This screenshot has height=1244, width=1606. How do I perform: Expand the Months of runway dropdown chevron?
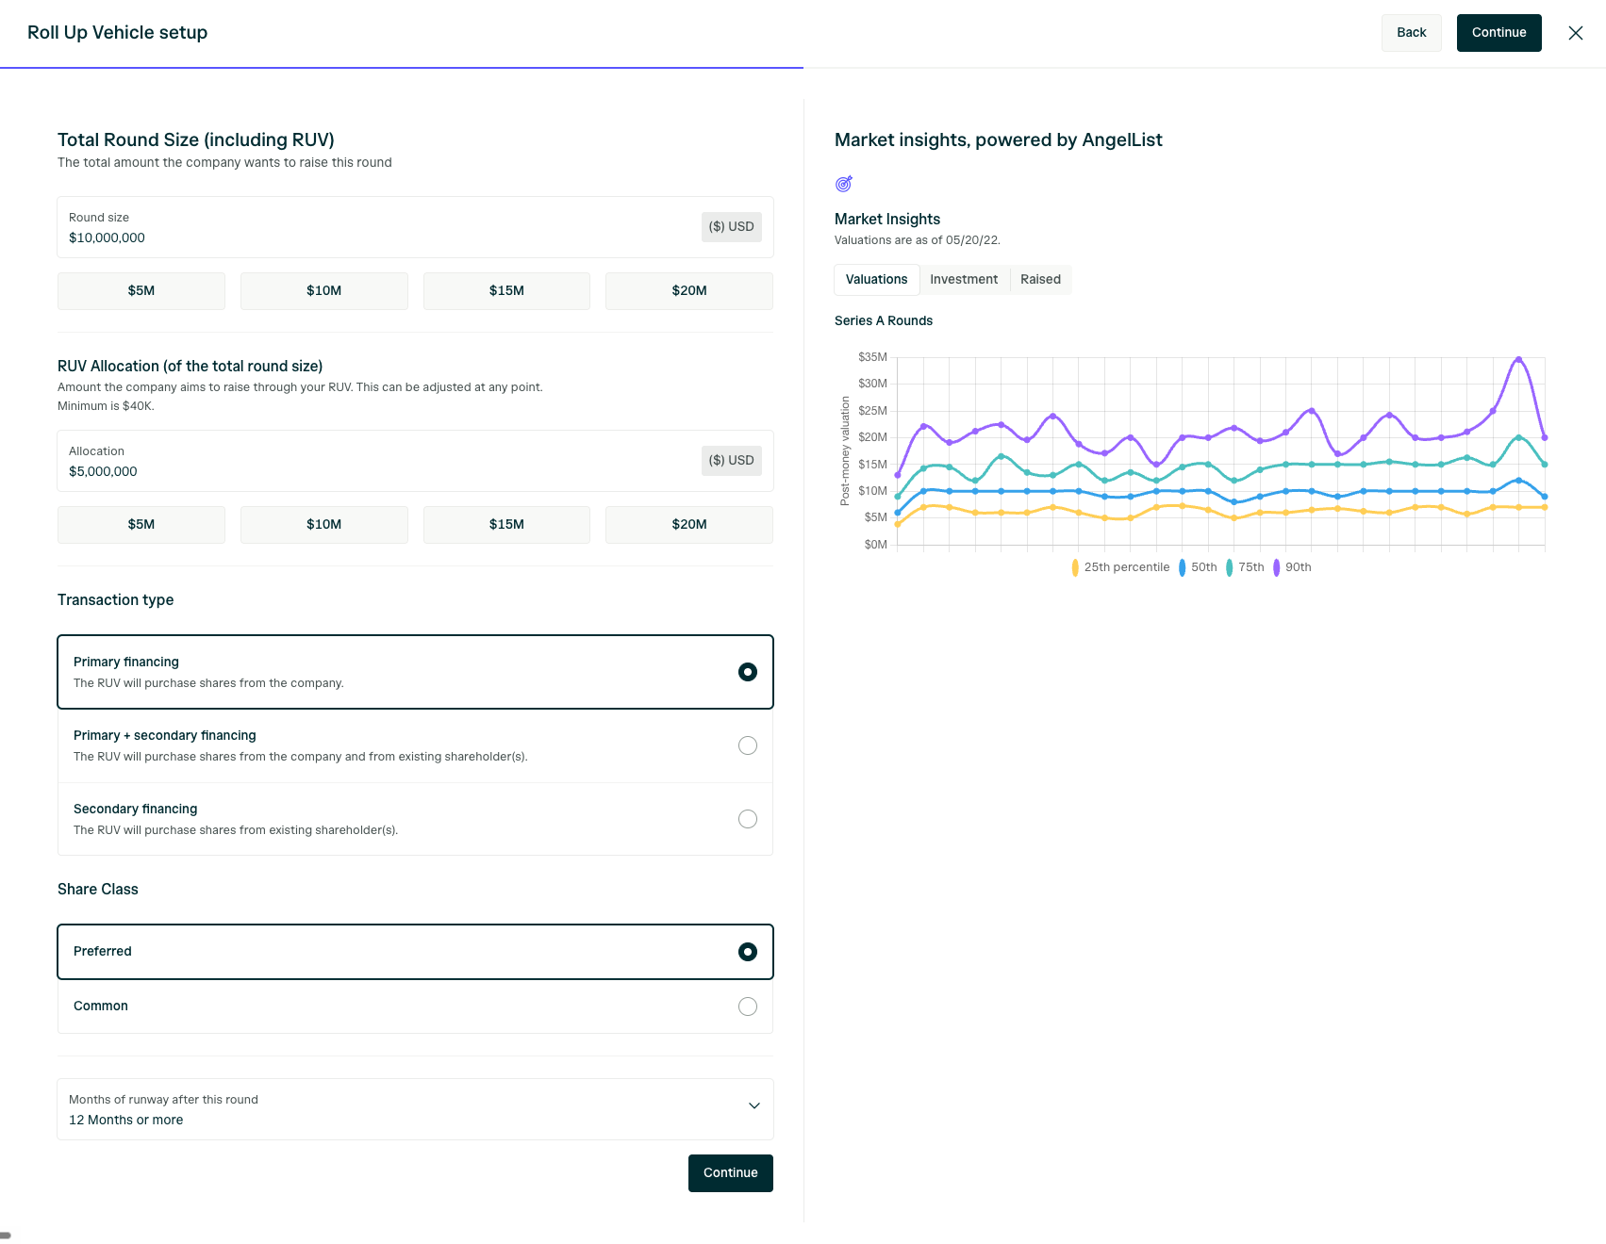(x=754, y=1105)
